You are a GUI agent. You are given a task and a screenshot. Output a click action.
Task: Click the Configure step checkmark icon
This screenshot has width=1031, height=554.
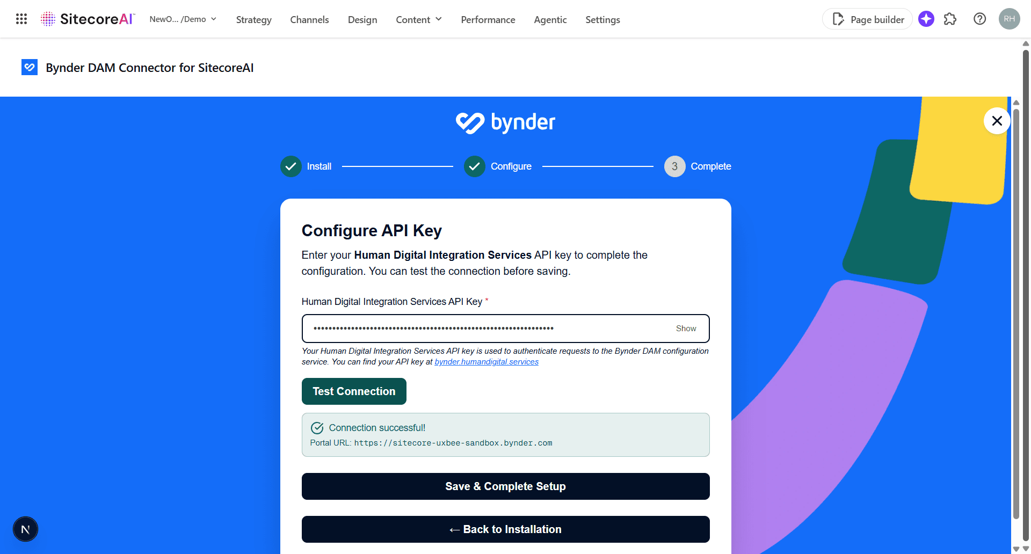474,166
